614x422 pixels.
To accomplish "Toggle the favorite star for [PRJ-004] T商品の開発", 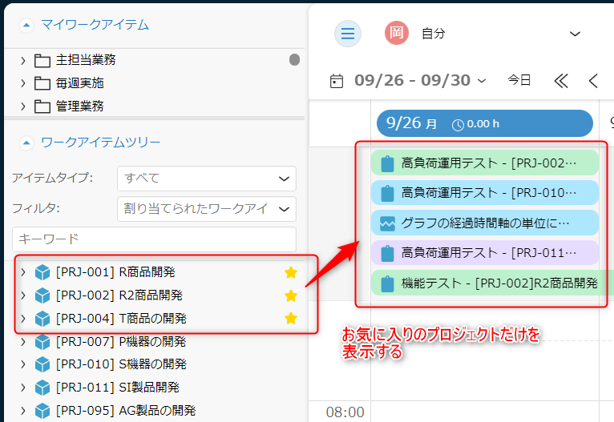I will (x=290, y=319).
